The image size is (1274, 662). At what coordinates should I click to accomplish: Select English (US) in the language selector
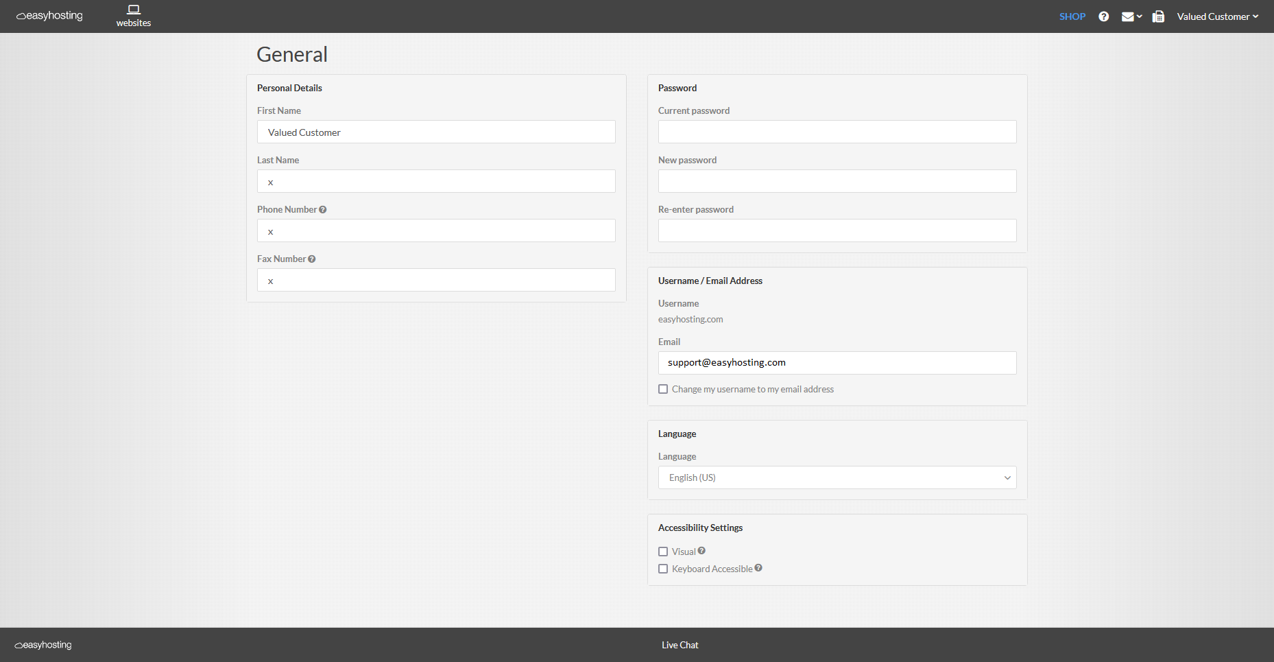[837, 477]
